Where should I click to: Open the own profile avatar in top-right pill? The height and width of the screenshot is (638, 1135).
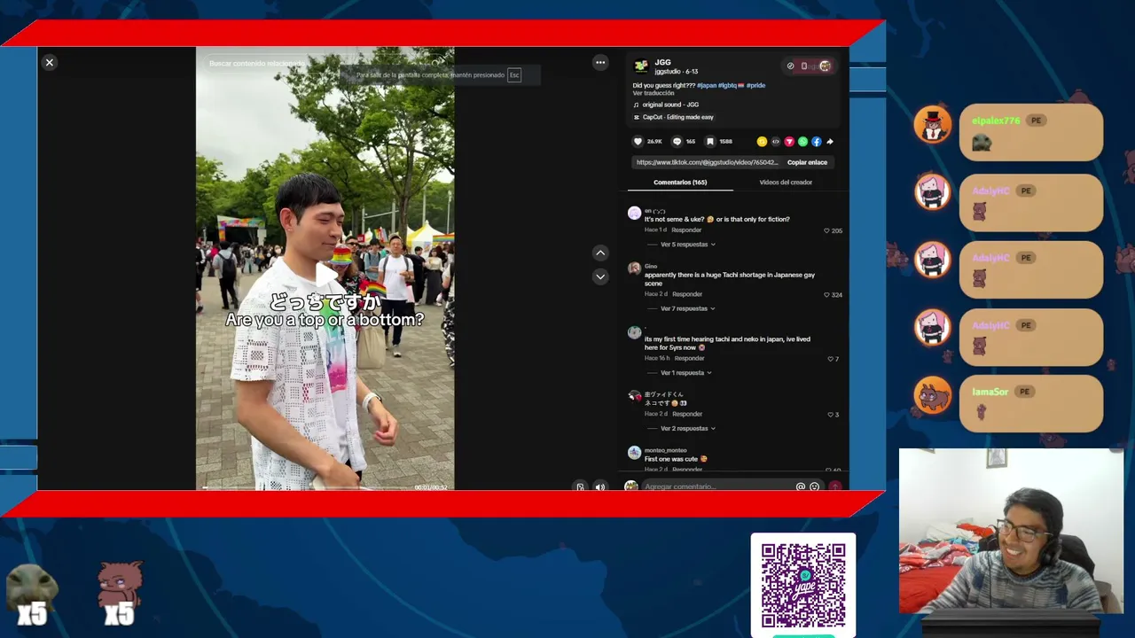coord(825,66)
